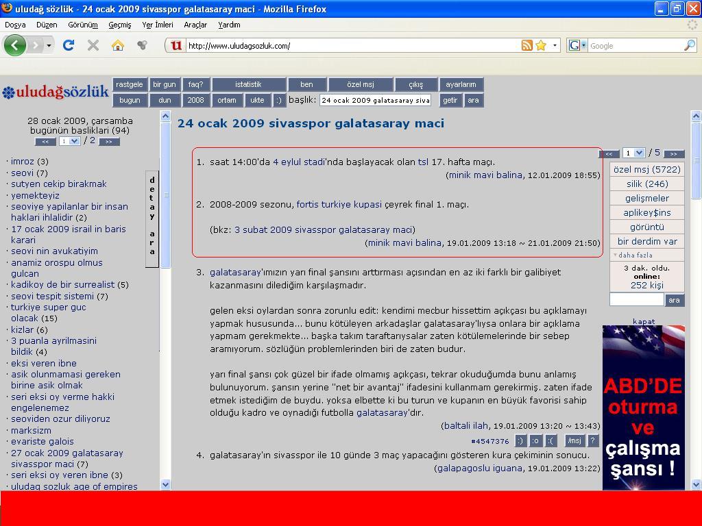
Task: Click the getir button
Action: pyautogui.click(x=450, y=100)
